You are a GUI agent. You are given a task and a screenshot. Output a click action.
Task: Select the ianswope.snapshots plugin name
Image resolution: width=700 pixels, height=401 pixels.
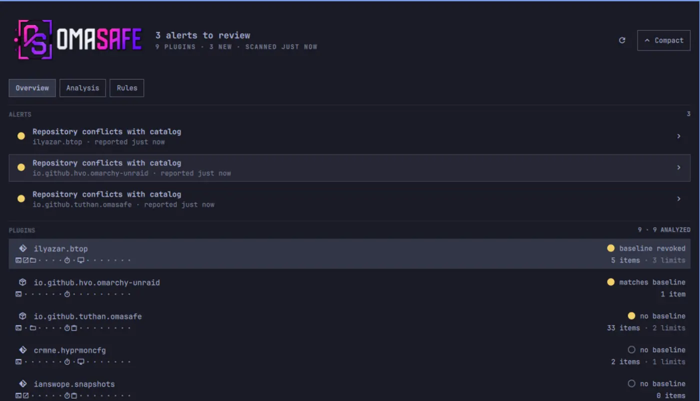74,384
